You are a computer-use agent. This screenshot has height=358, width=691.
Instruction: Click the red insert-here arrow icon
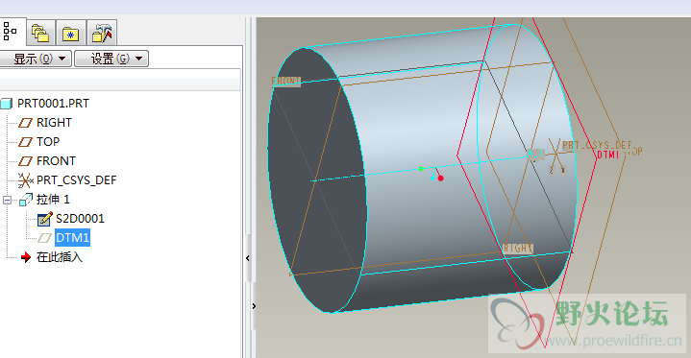tap(26, 257)
